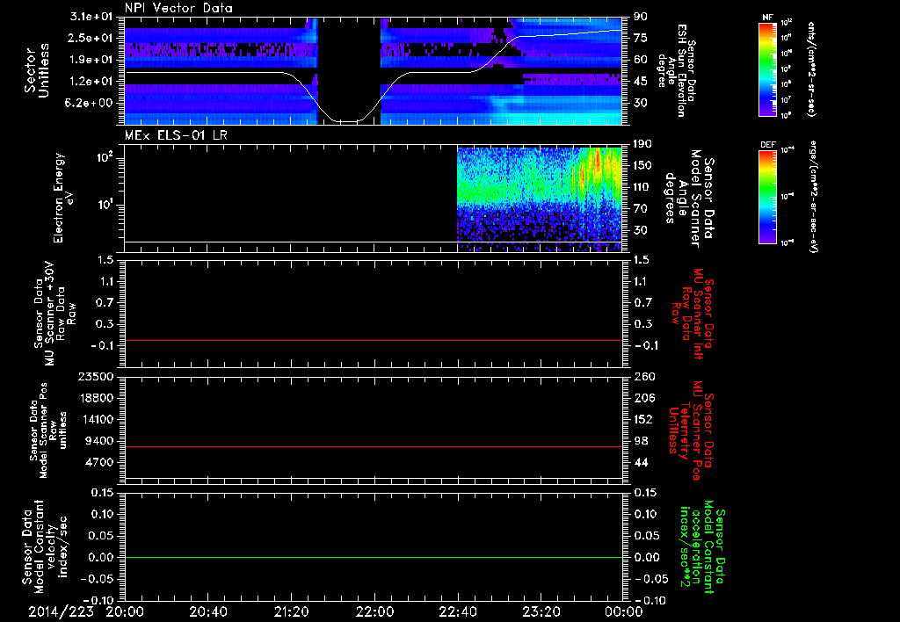
Task: Select the 'Sector Unitless' axis title
Action: click(x=36, y=70)
